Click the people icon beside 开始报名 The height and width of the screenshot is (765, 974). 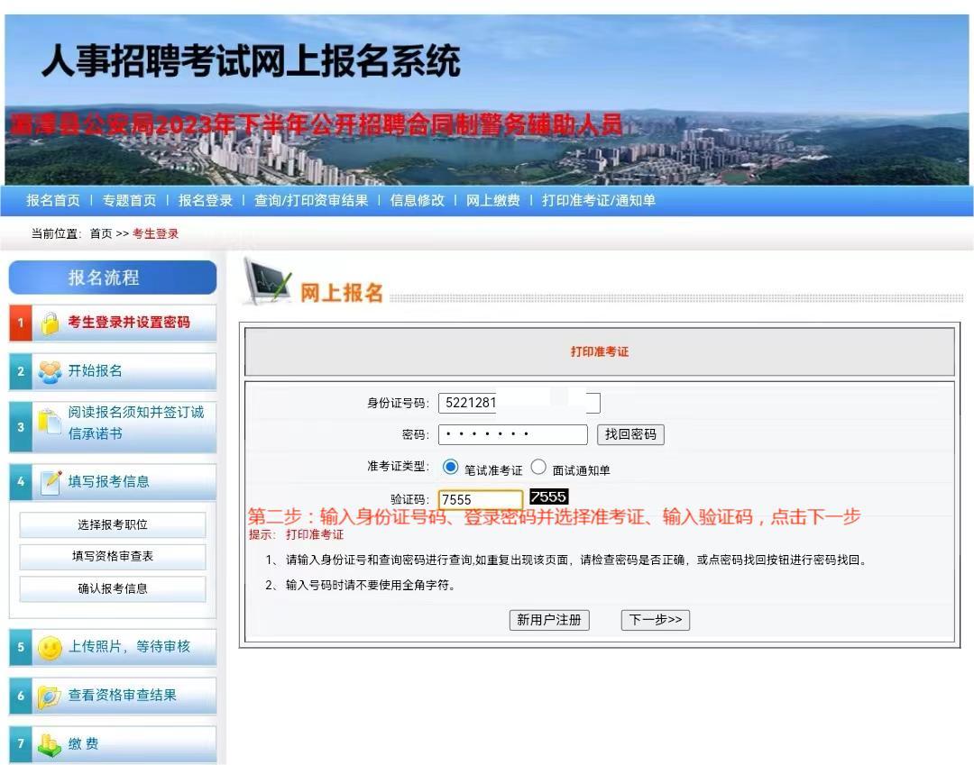point(50,371)
